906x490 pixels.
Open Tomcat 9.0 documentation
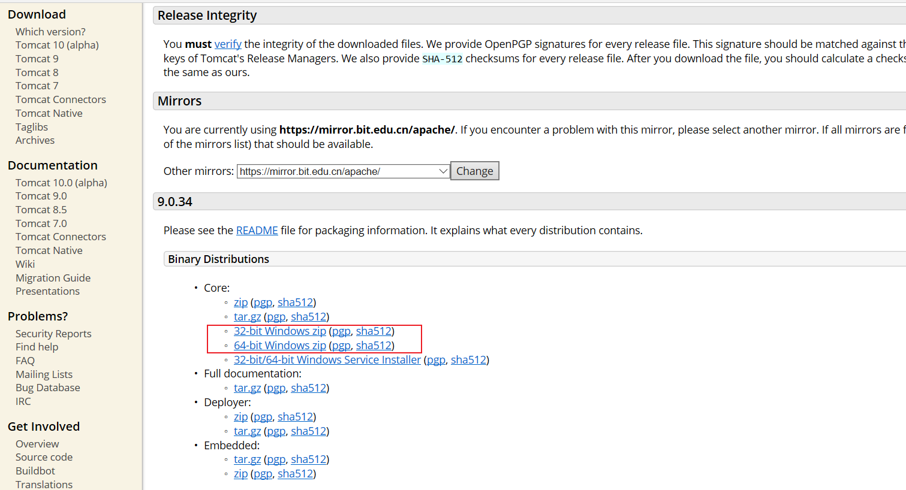coord(41,196)
